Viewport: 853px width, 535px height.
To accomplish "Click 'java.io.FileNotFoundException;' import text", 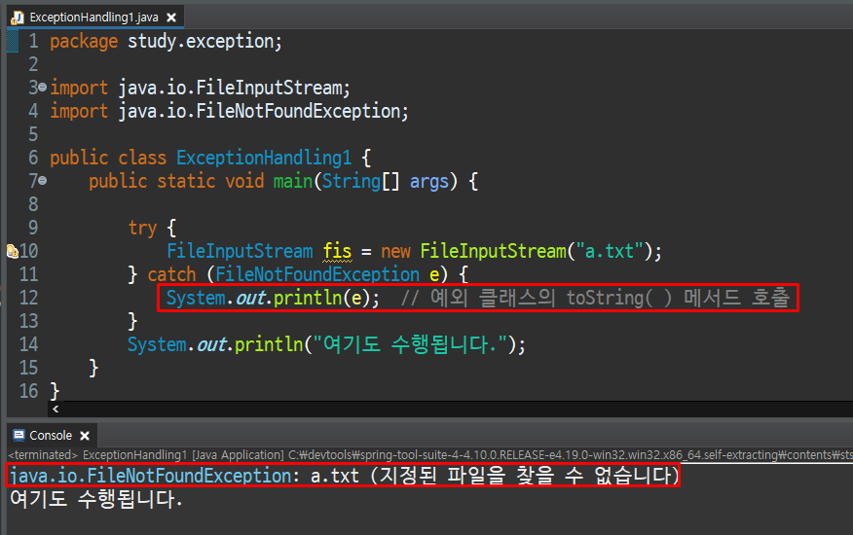I will (x=263, y=111).
